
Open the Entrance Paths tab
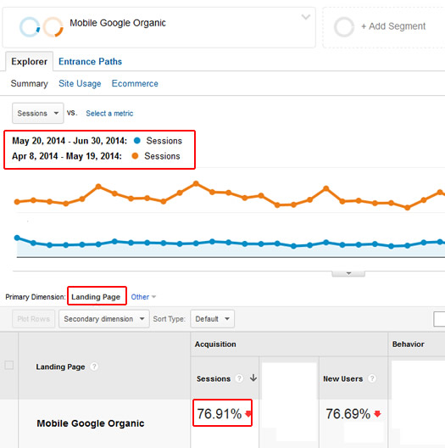90,61
